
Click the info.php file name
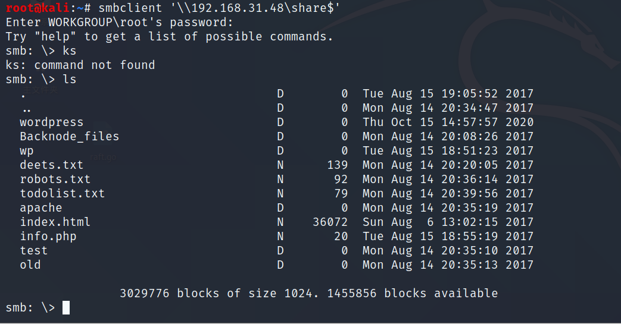tap(48, 236)
